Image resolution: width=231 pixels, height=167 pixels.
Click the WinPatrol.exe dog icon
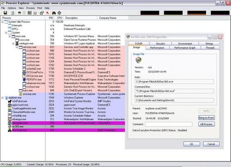click(10, 101)
